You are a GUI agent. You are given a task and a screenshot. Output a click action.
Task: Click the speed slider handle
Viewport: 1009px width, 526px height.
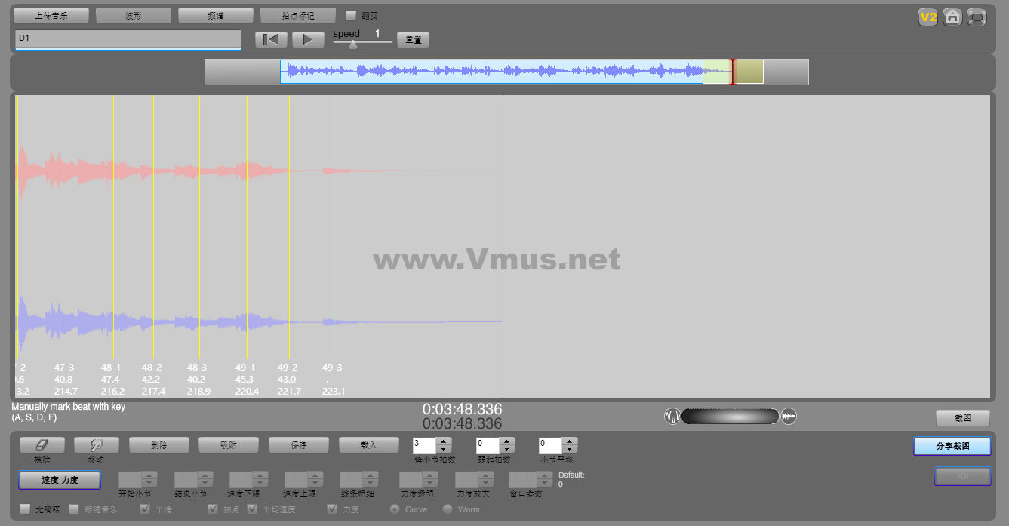tap(352, 44)
